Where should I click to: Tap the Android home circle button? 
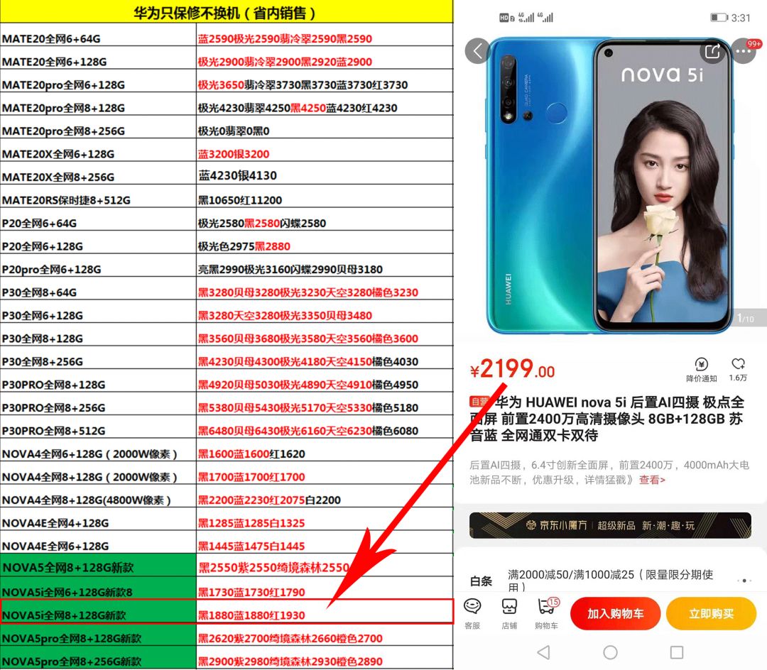tap(610, 652)
